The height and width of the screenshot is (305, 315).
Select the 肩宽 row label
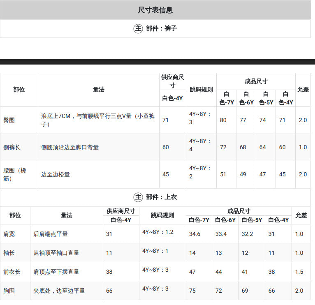(9, 234)
